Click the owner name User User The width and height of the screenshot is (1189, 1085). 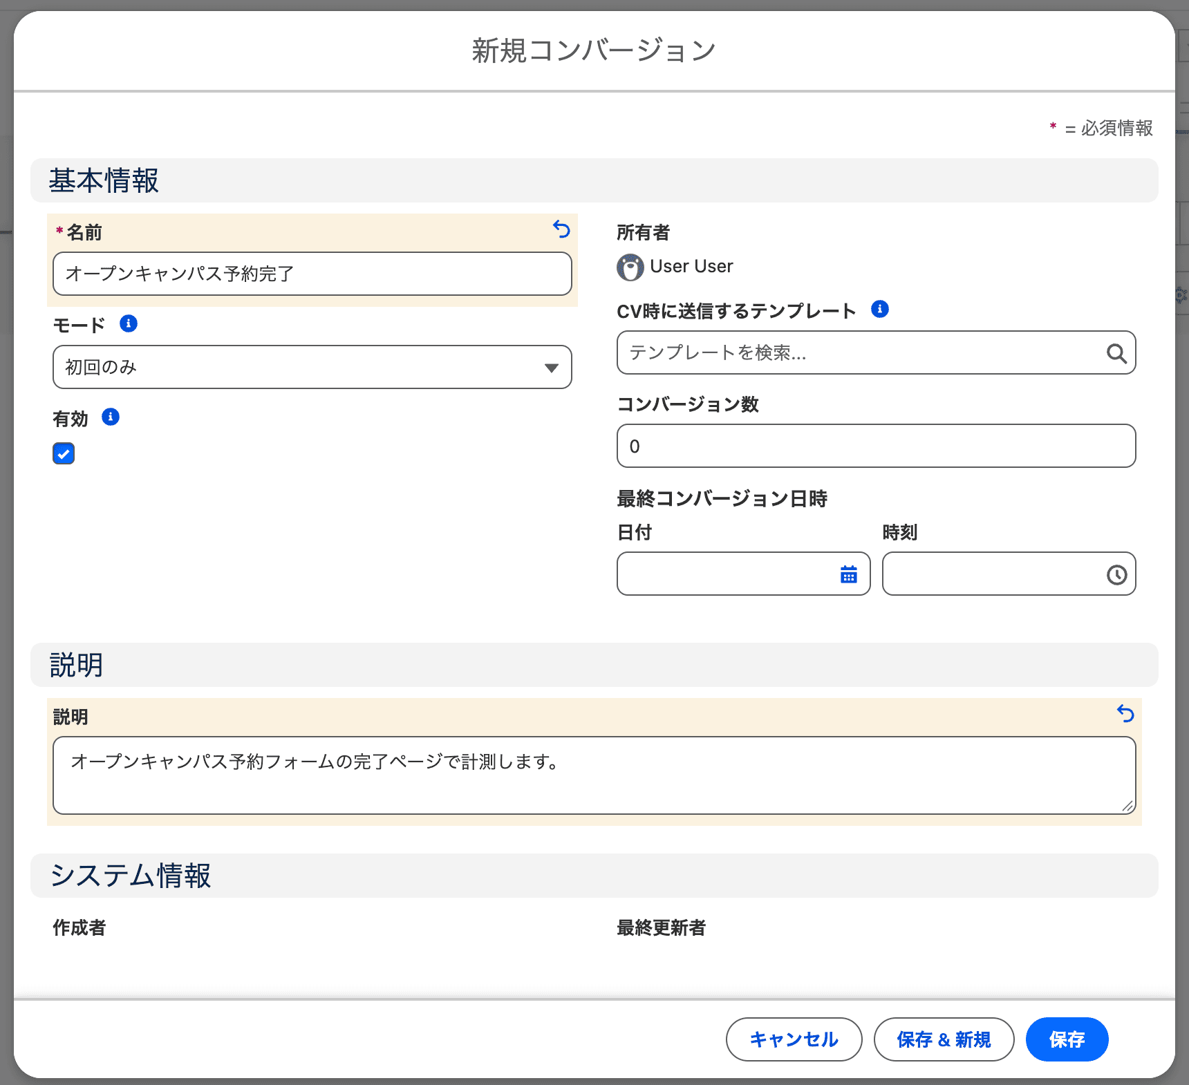tap(691, 266)
